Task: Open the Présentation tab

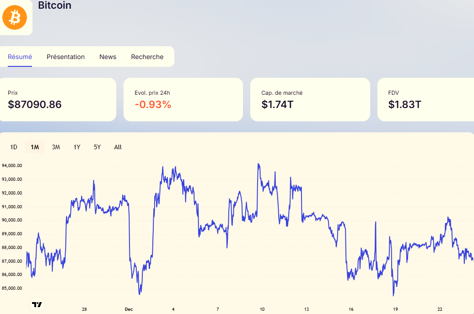Action: pyautogui.click(x=65, y=57)
